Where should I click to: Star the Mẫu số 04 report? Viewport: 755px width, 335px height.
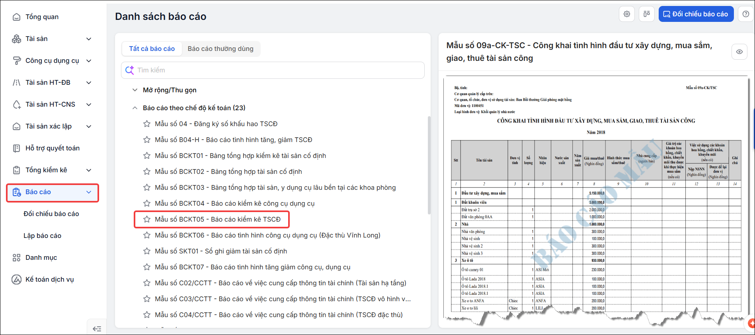pyautogui.click(x=147, y=124)
